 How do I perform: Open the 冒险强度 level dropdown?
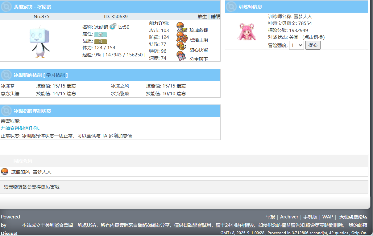point(296,45)
